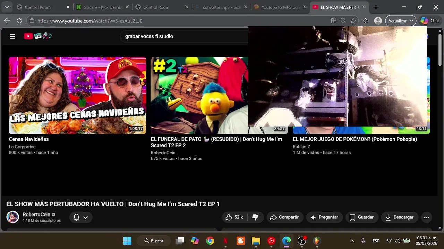The width and height of the screenshot is (444, 249).
Task: Open the El Funeral de Pato thumbnail
Action: coord(199,95)
